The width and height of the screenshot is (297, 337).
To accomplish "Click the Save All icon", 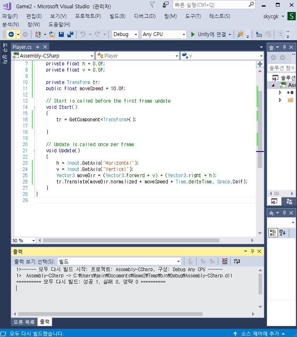I will (70, 34).
